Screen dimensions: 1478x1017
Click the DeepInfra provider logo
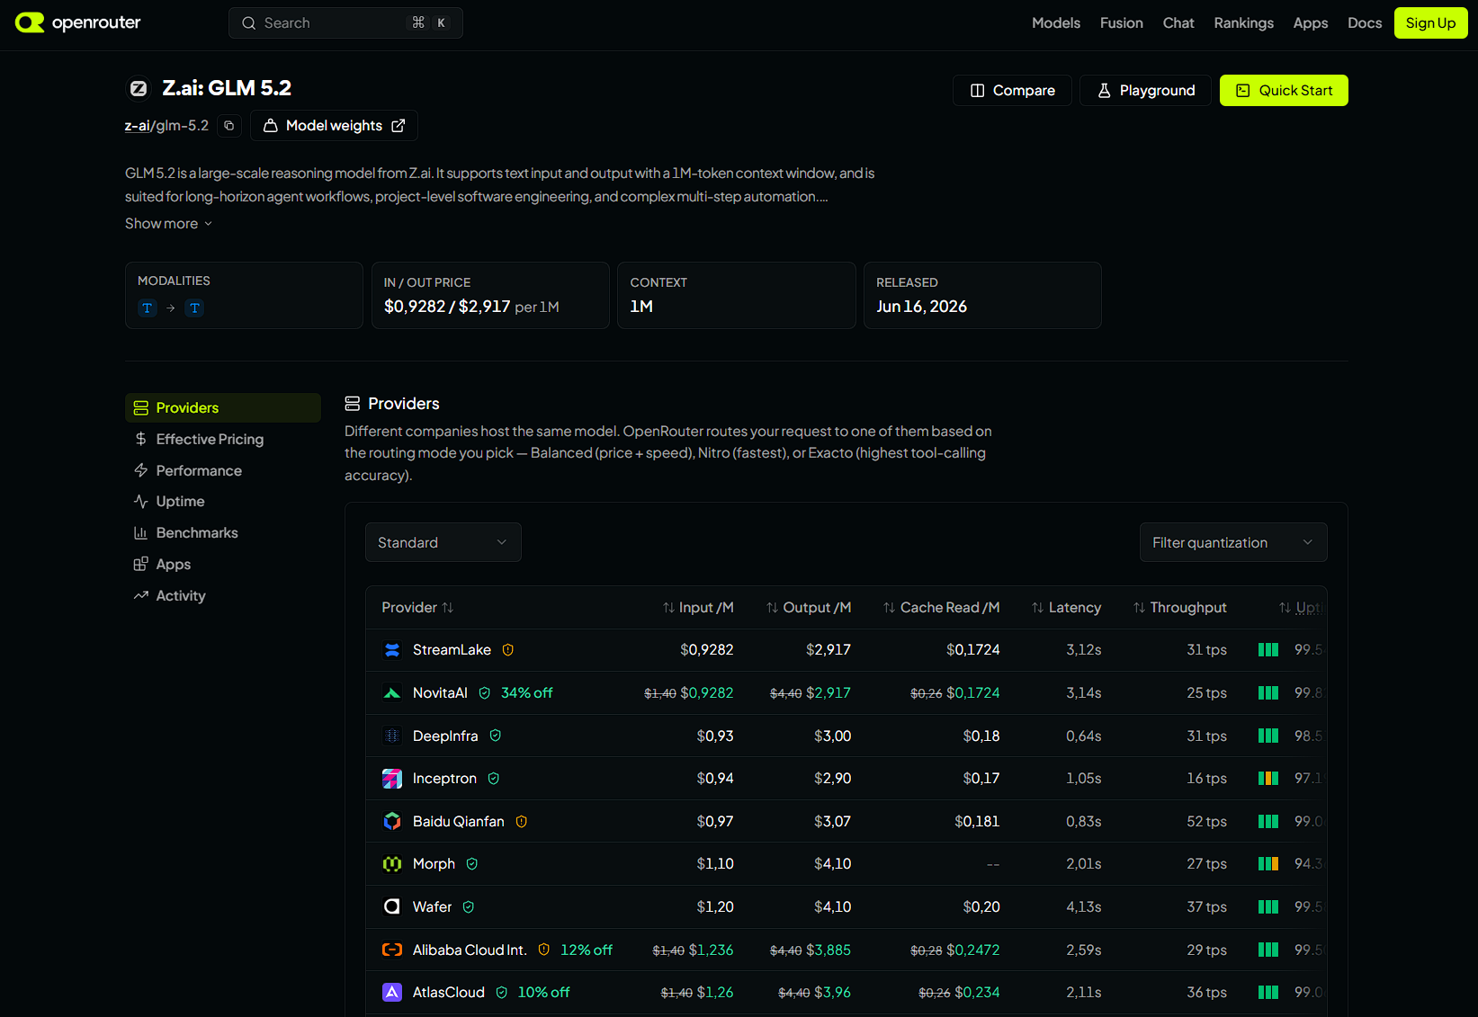point(392,736)
